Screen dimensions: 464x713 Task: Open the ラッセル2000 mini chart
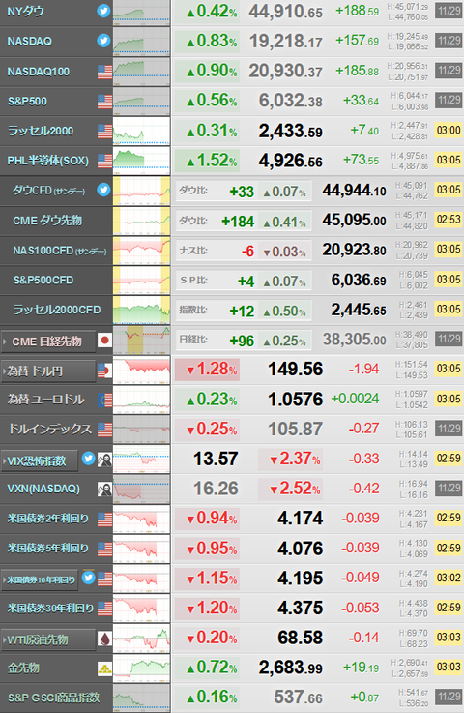tap(141, 131)
